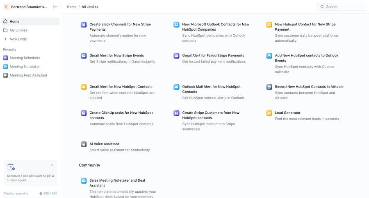This screenshot has height=198, width=369.
Task: Open Sales Meeting Notetaker and Deal Assistant template
Action: point(117,183)
